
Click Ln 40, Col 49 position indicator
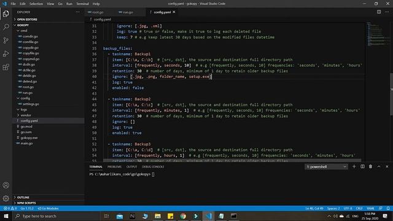(x=314, y=209)
